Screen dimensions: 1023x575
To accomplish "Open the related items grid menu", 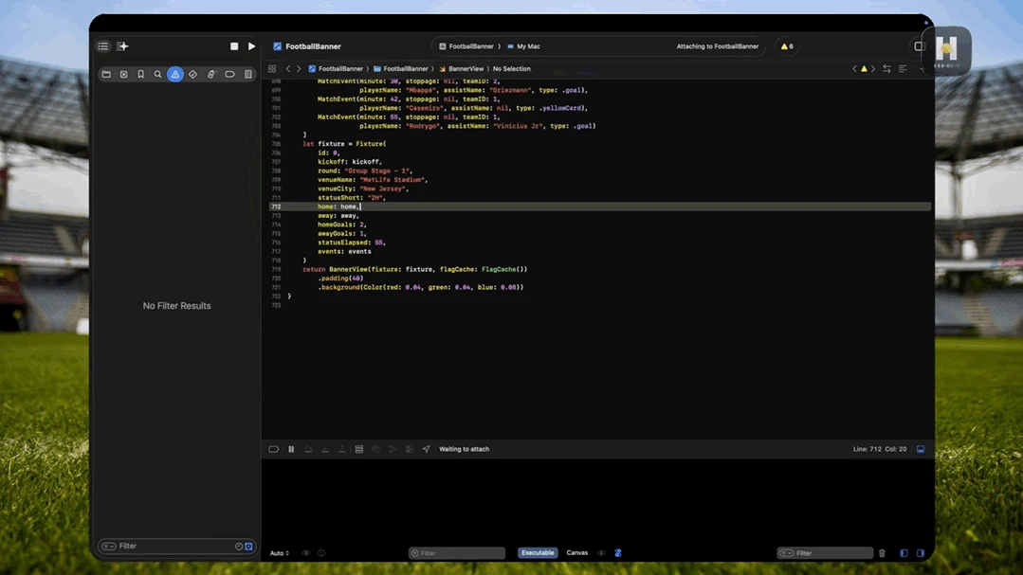I will [x=272, y=68].
